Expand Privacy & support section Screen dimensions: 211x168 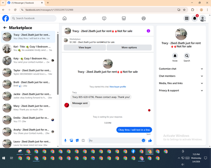(x=181, y=91)
